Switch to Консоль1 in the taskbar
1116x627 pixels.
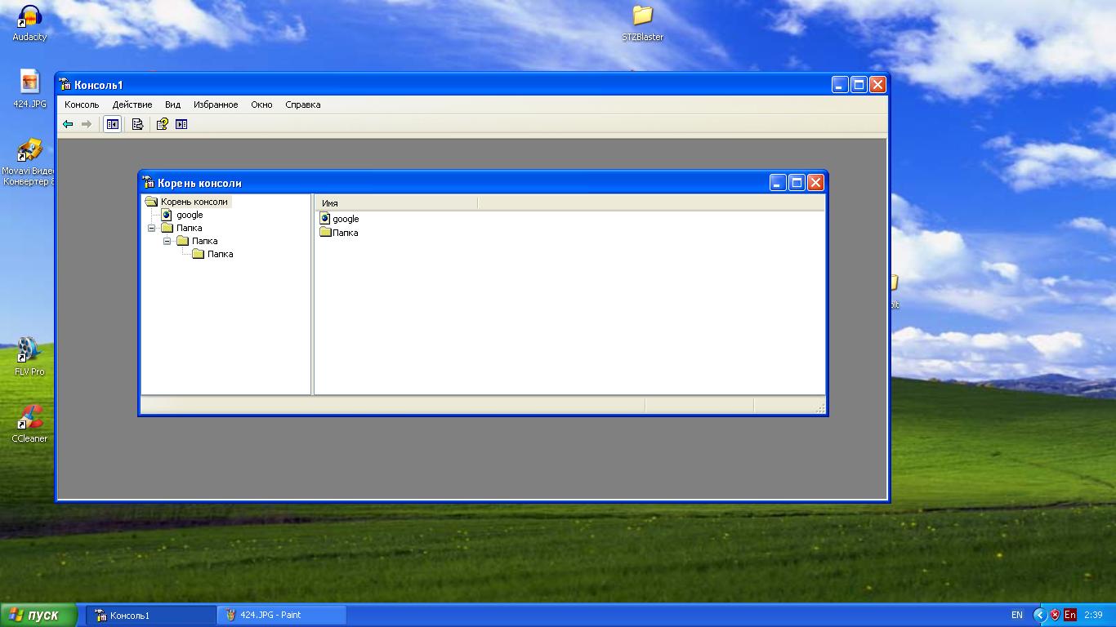tap(151, 615)
